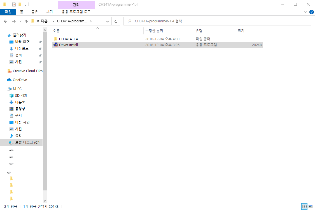Switch to the 홈 ribbon tab
This screenshot has width=315, height=210.
[x=22, y=12]
